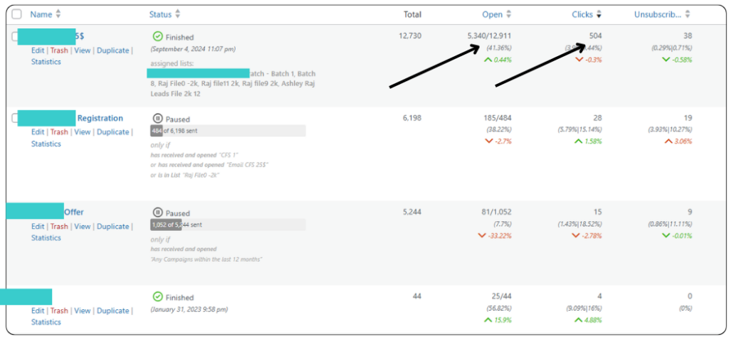Click the 484 of 6,198 sent progress bar
This screenshot has height=339, width=729.
228,131
